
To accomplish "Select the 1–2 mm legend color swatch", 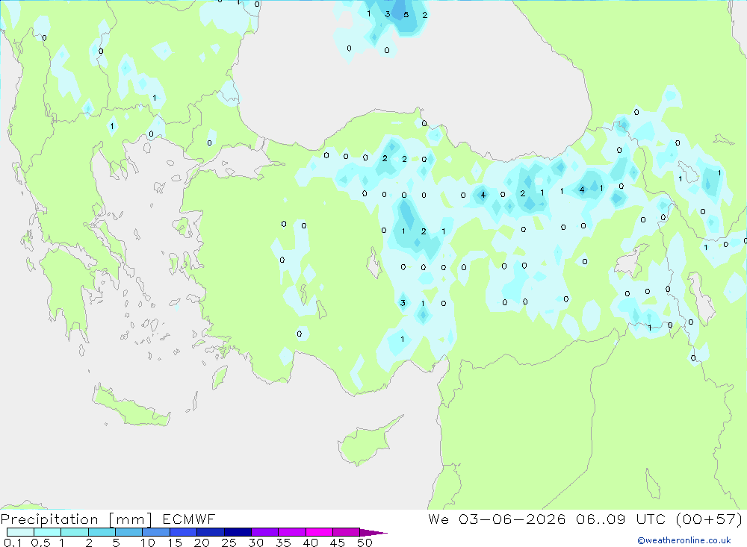I will pyautogui.click(x=75, y=532).
